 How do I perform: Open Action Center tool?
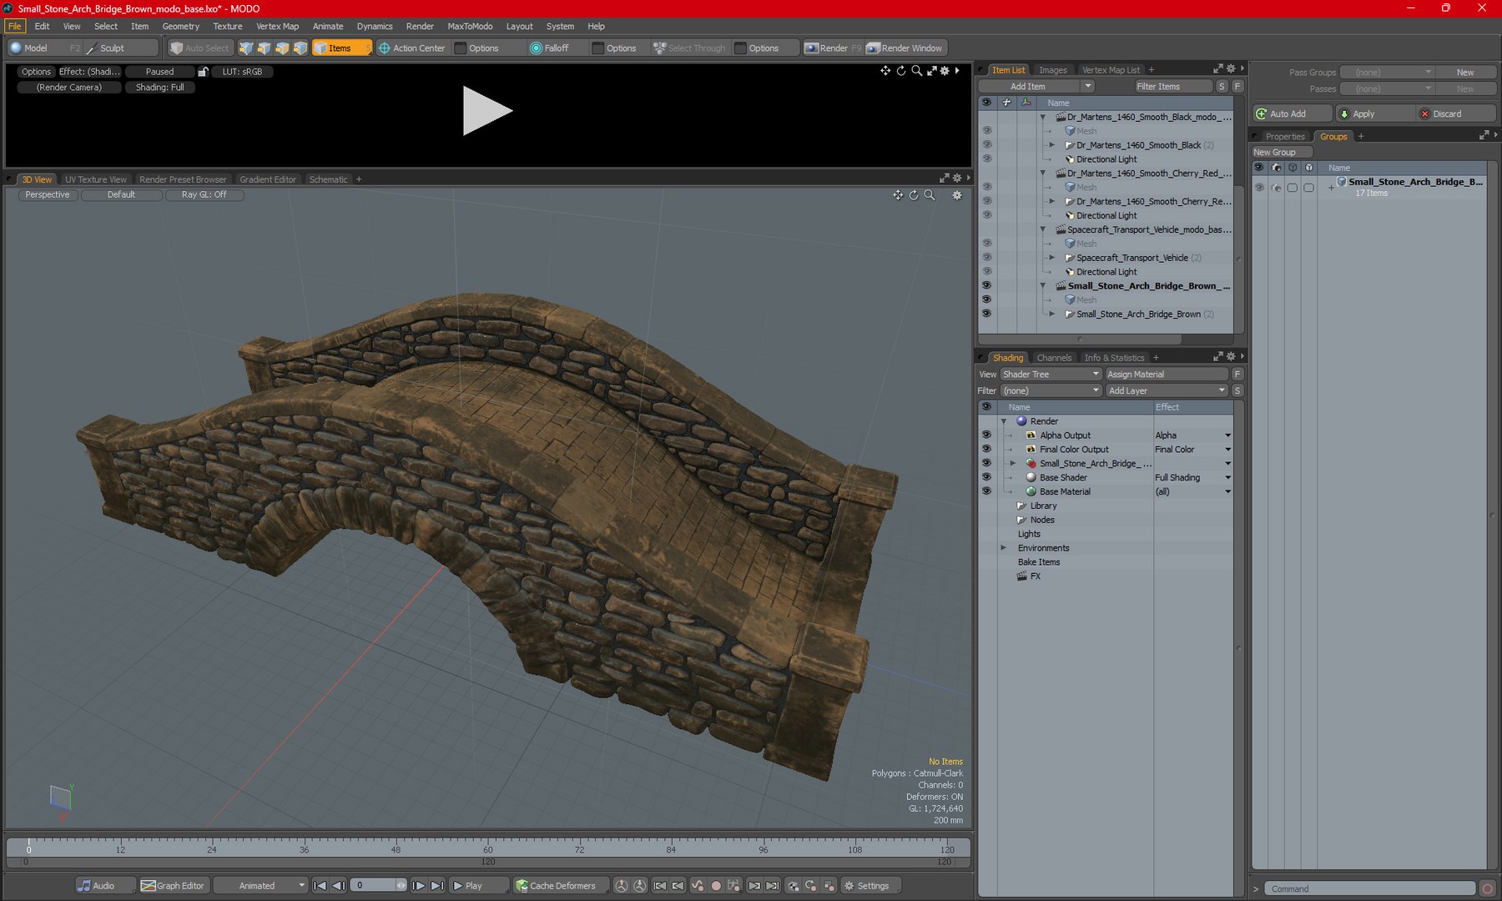point(412,48)
